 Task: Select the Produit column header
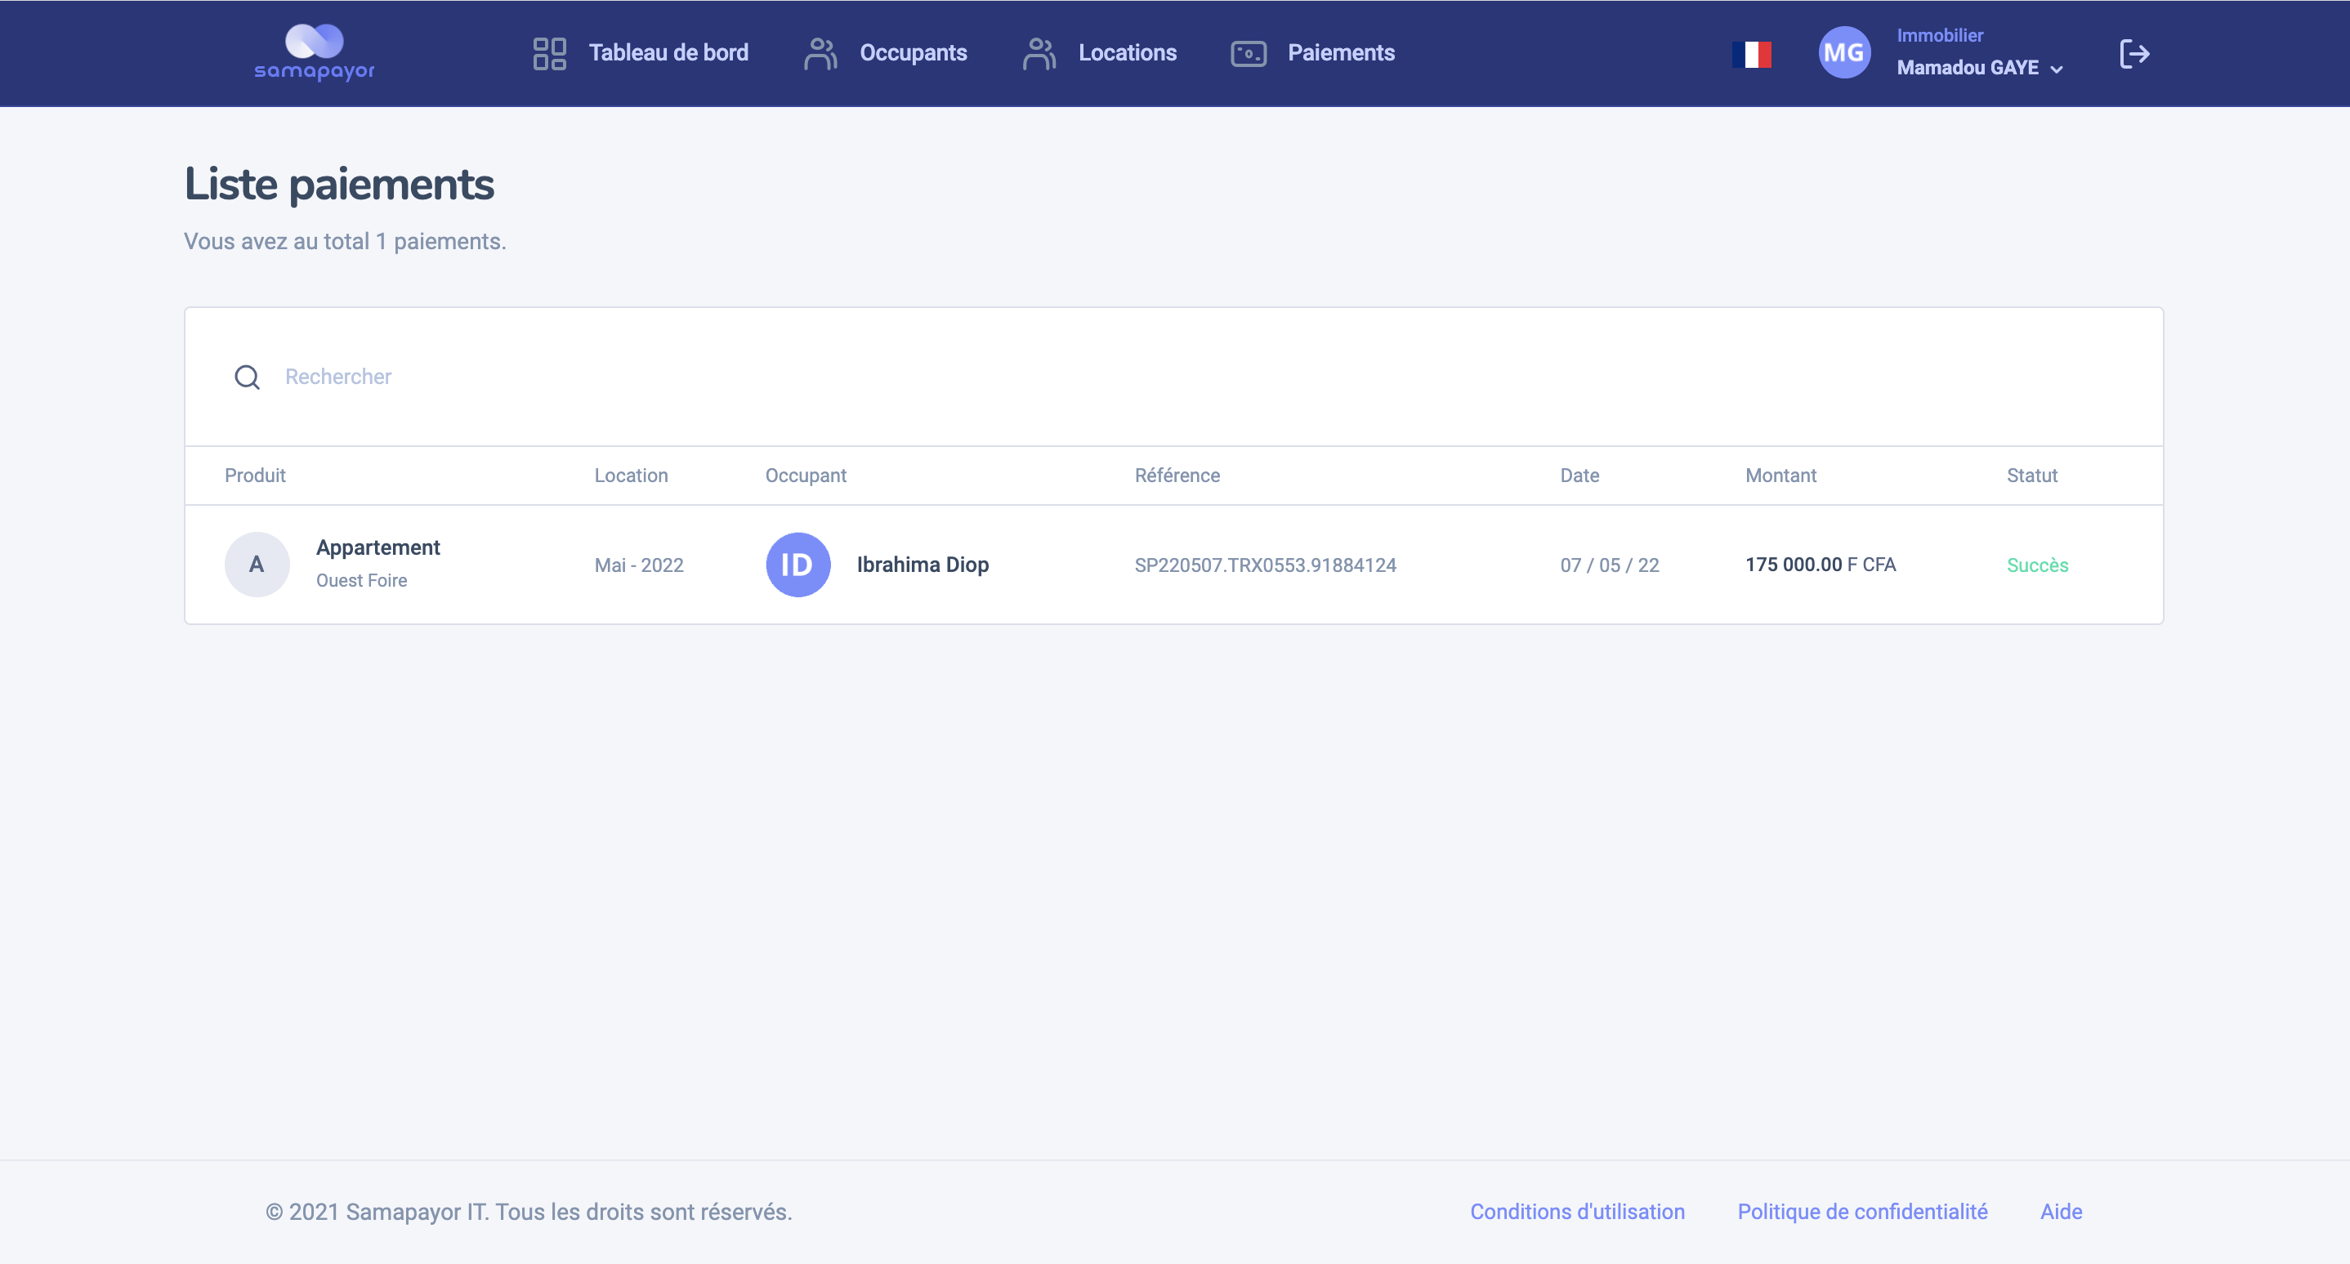[x=254, y=474]
